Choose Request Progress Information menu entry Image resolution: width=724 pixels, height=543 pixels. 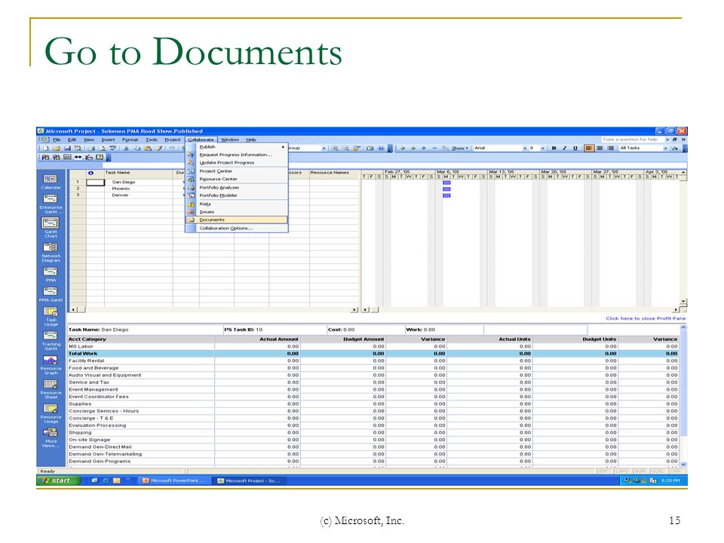click(x=237, y=155)
